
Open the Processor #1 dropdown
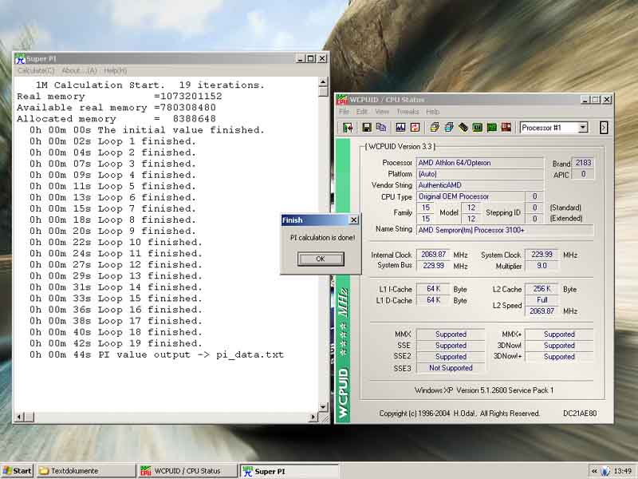(x=583, y=128)
